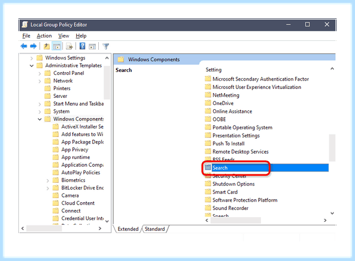
Task: Switch to the Extended tab
Action: (128, 229)
